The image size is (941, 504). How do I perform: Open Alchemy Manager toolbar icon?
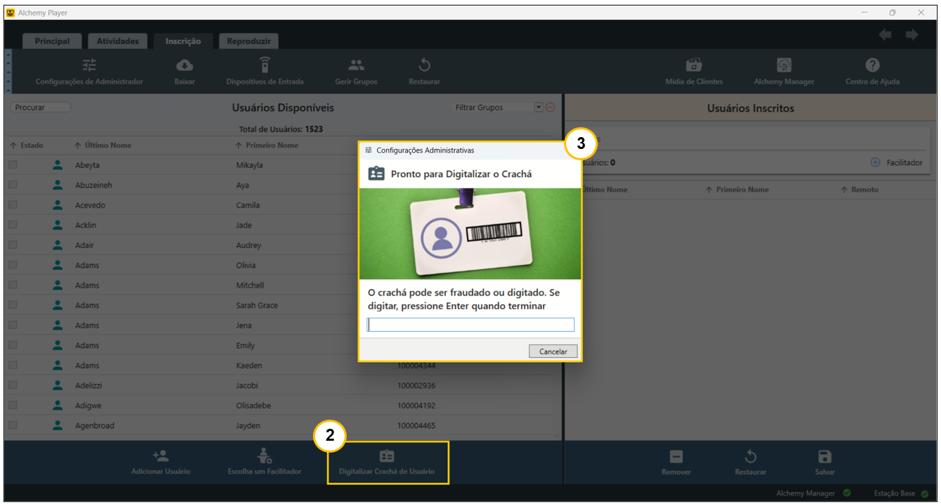783,65
